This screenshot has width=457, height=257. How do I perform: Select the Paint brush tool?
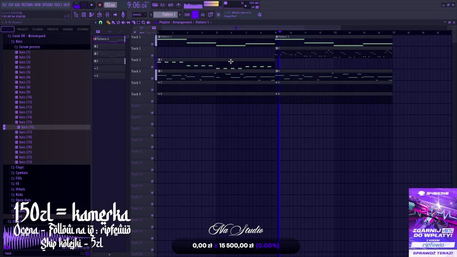point(113,22)
